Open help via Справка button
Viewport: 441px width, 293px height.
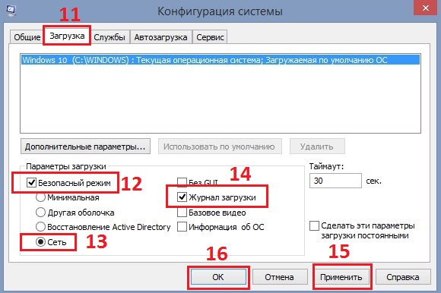click(x=403, y=277)
